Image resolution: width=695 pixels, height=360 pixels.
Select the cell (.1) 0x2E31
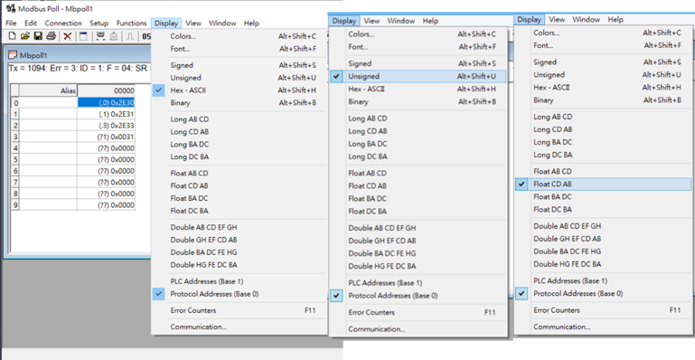tap(106, 114)
